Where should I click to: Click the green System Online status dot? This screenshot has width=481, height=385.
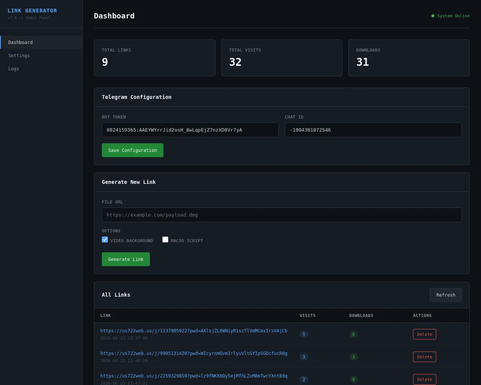433,16
